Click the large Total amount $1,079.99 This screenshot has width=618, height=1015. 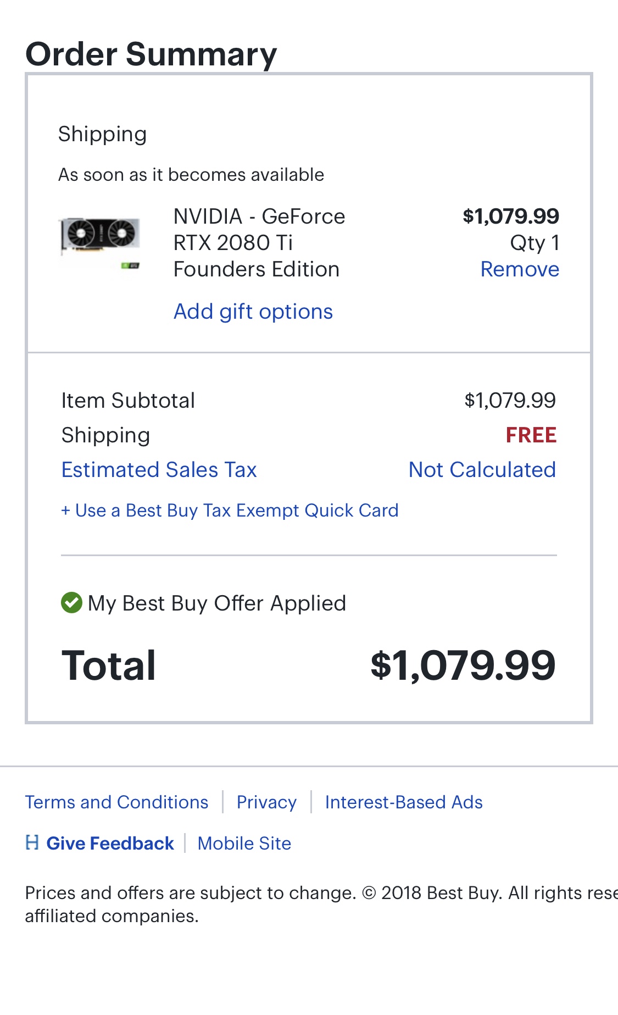(x=463, y=665)
